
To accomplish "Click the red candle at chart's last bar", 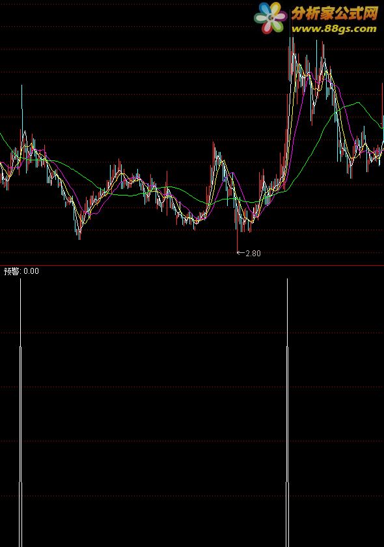I will click(383, 101).
